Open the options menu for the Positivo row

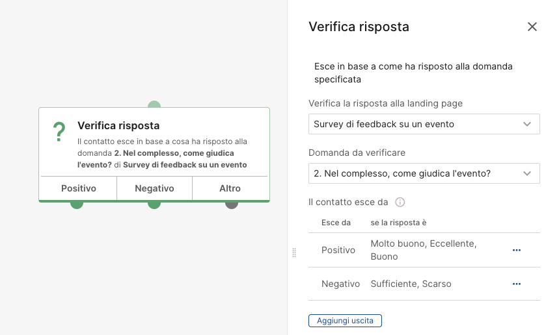517,250
